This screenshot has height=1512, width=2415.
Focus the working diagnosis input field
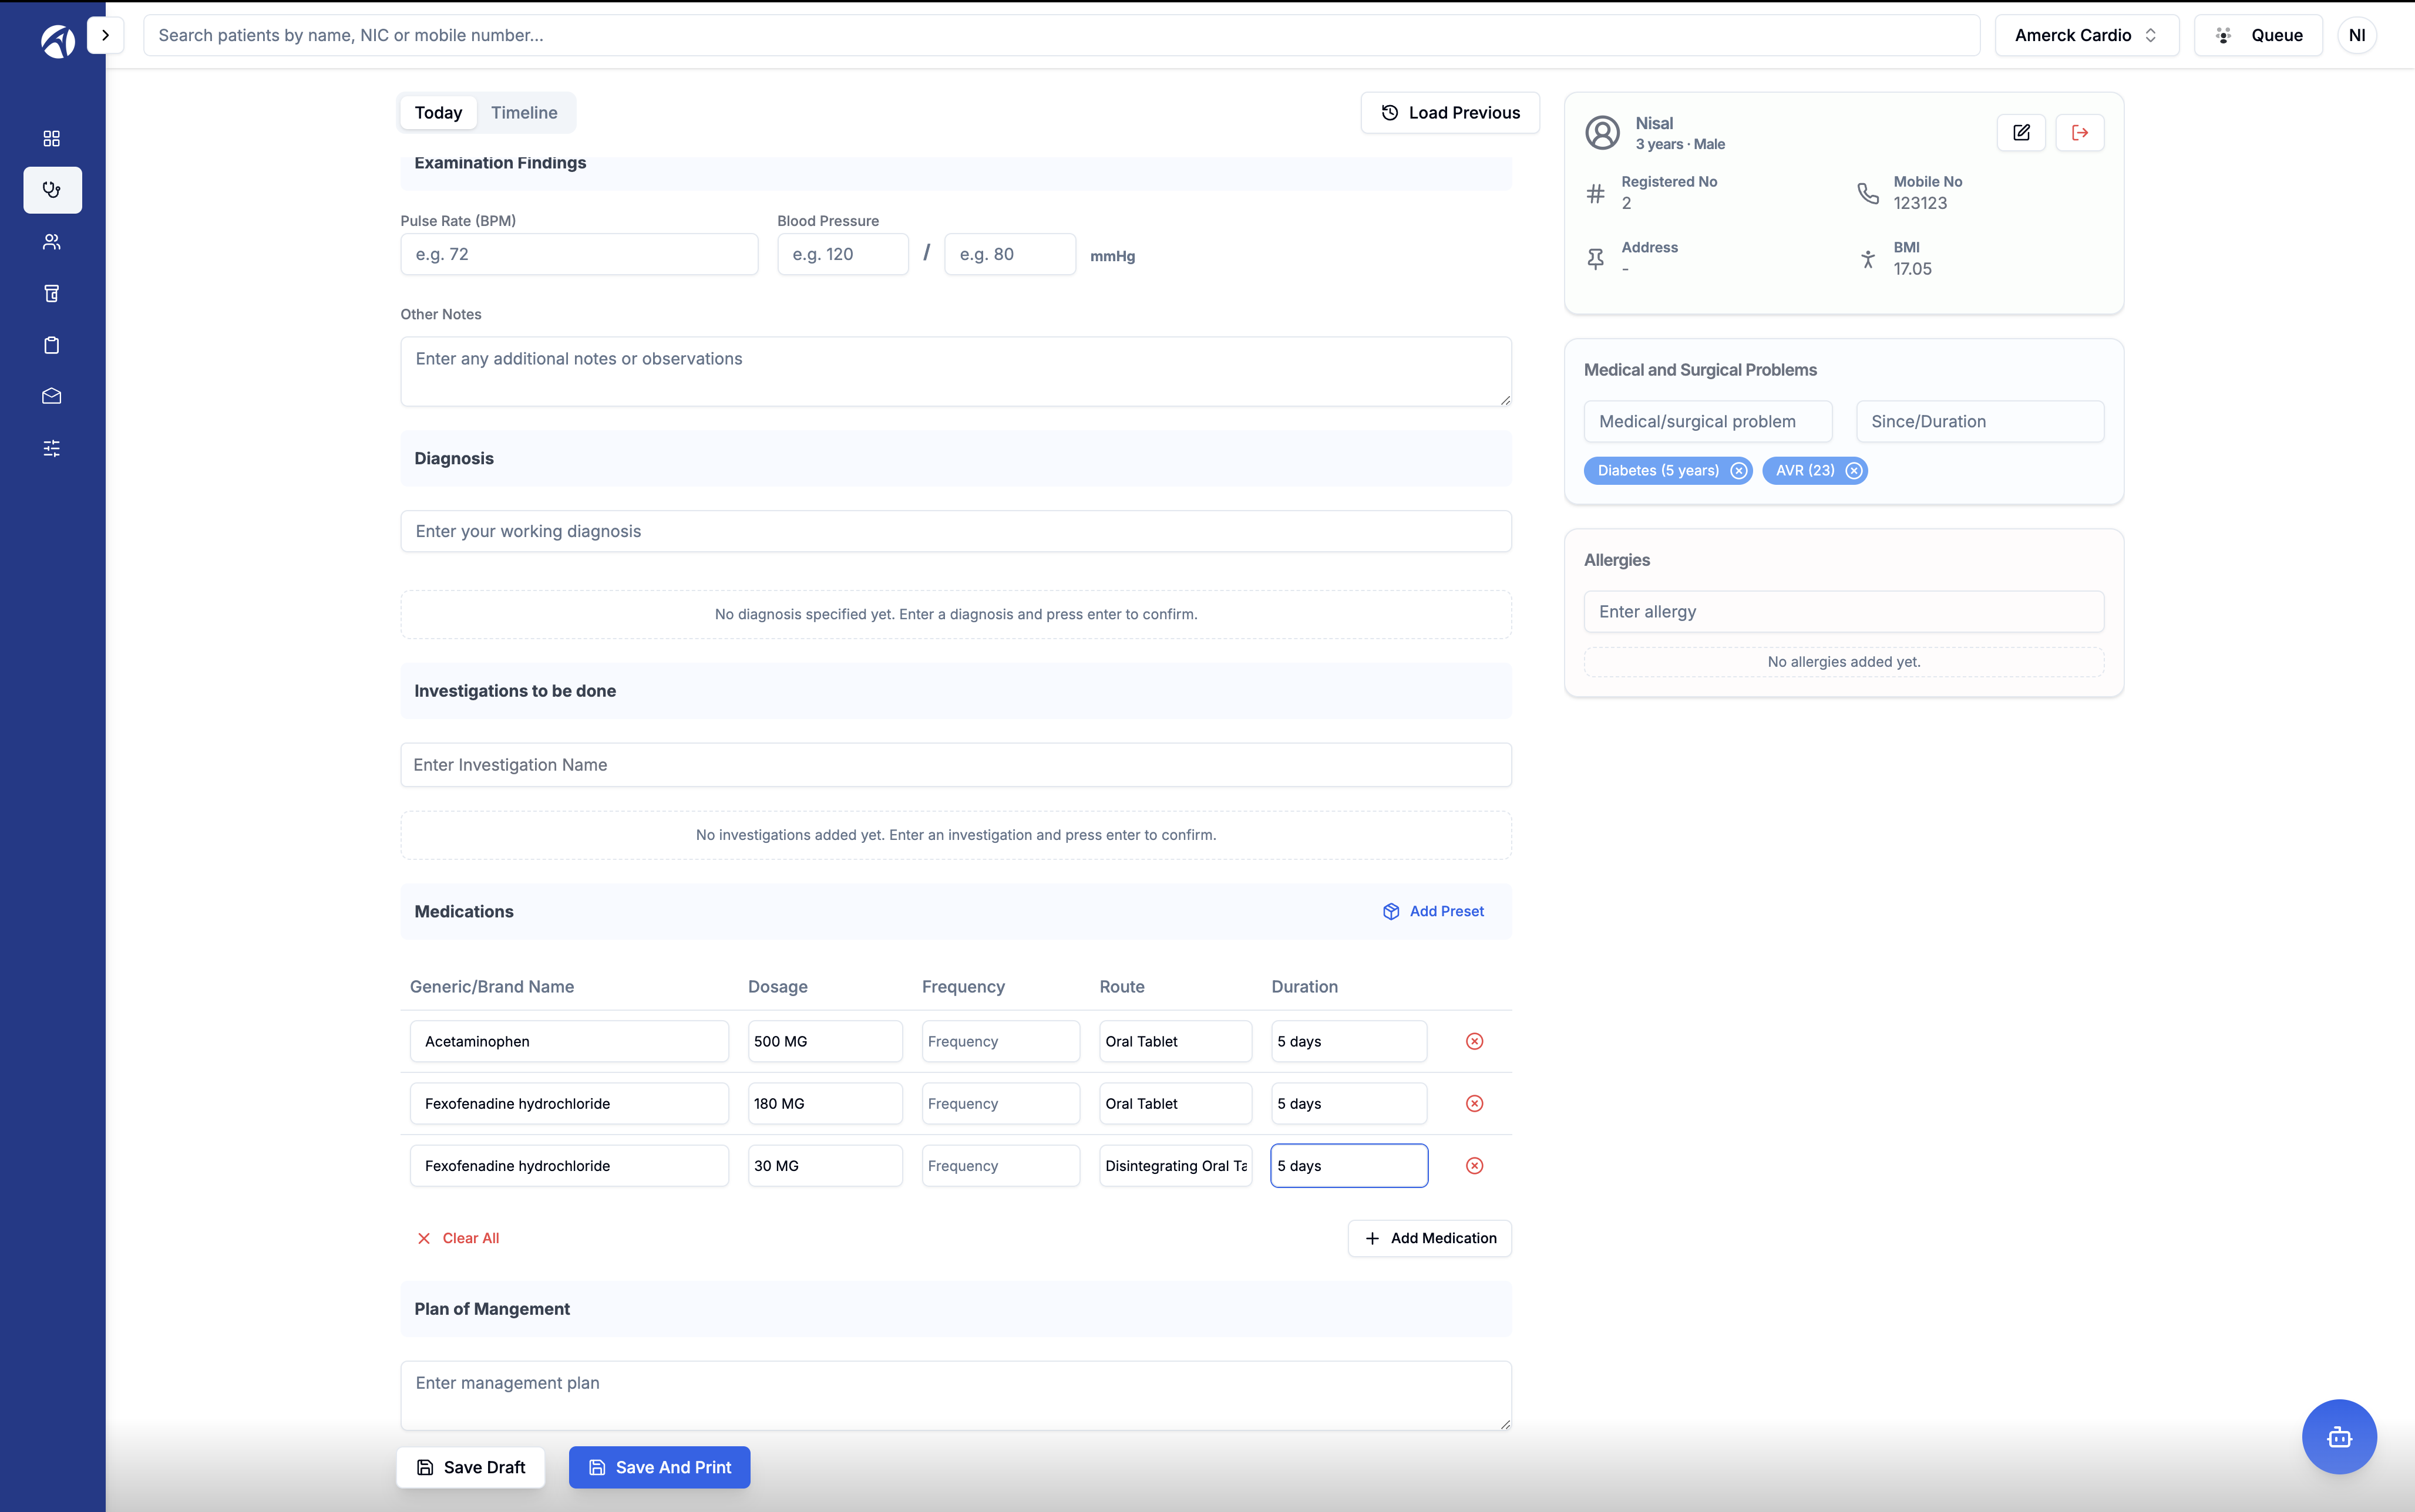point(956,531)
